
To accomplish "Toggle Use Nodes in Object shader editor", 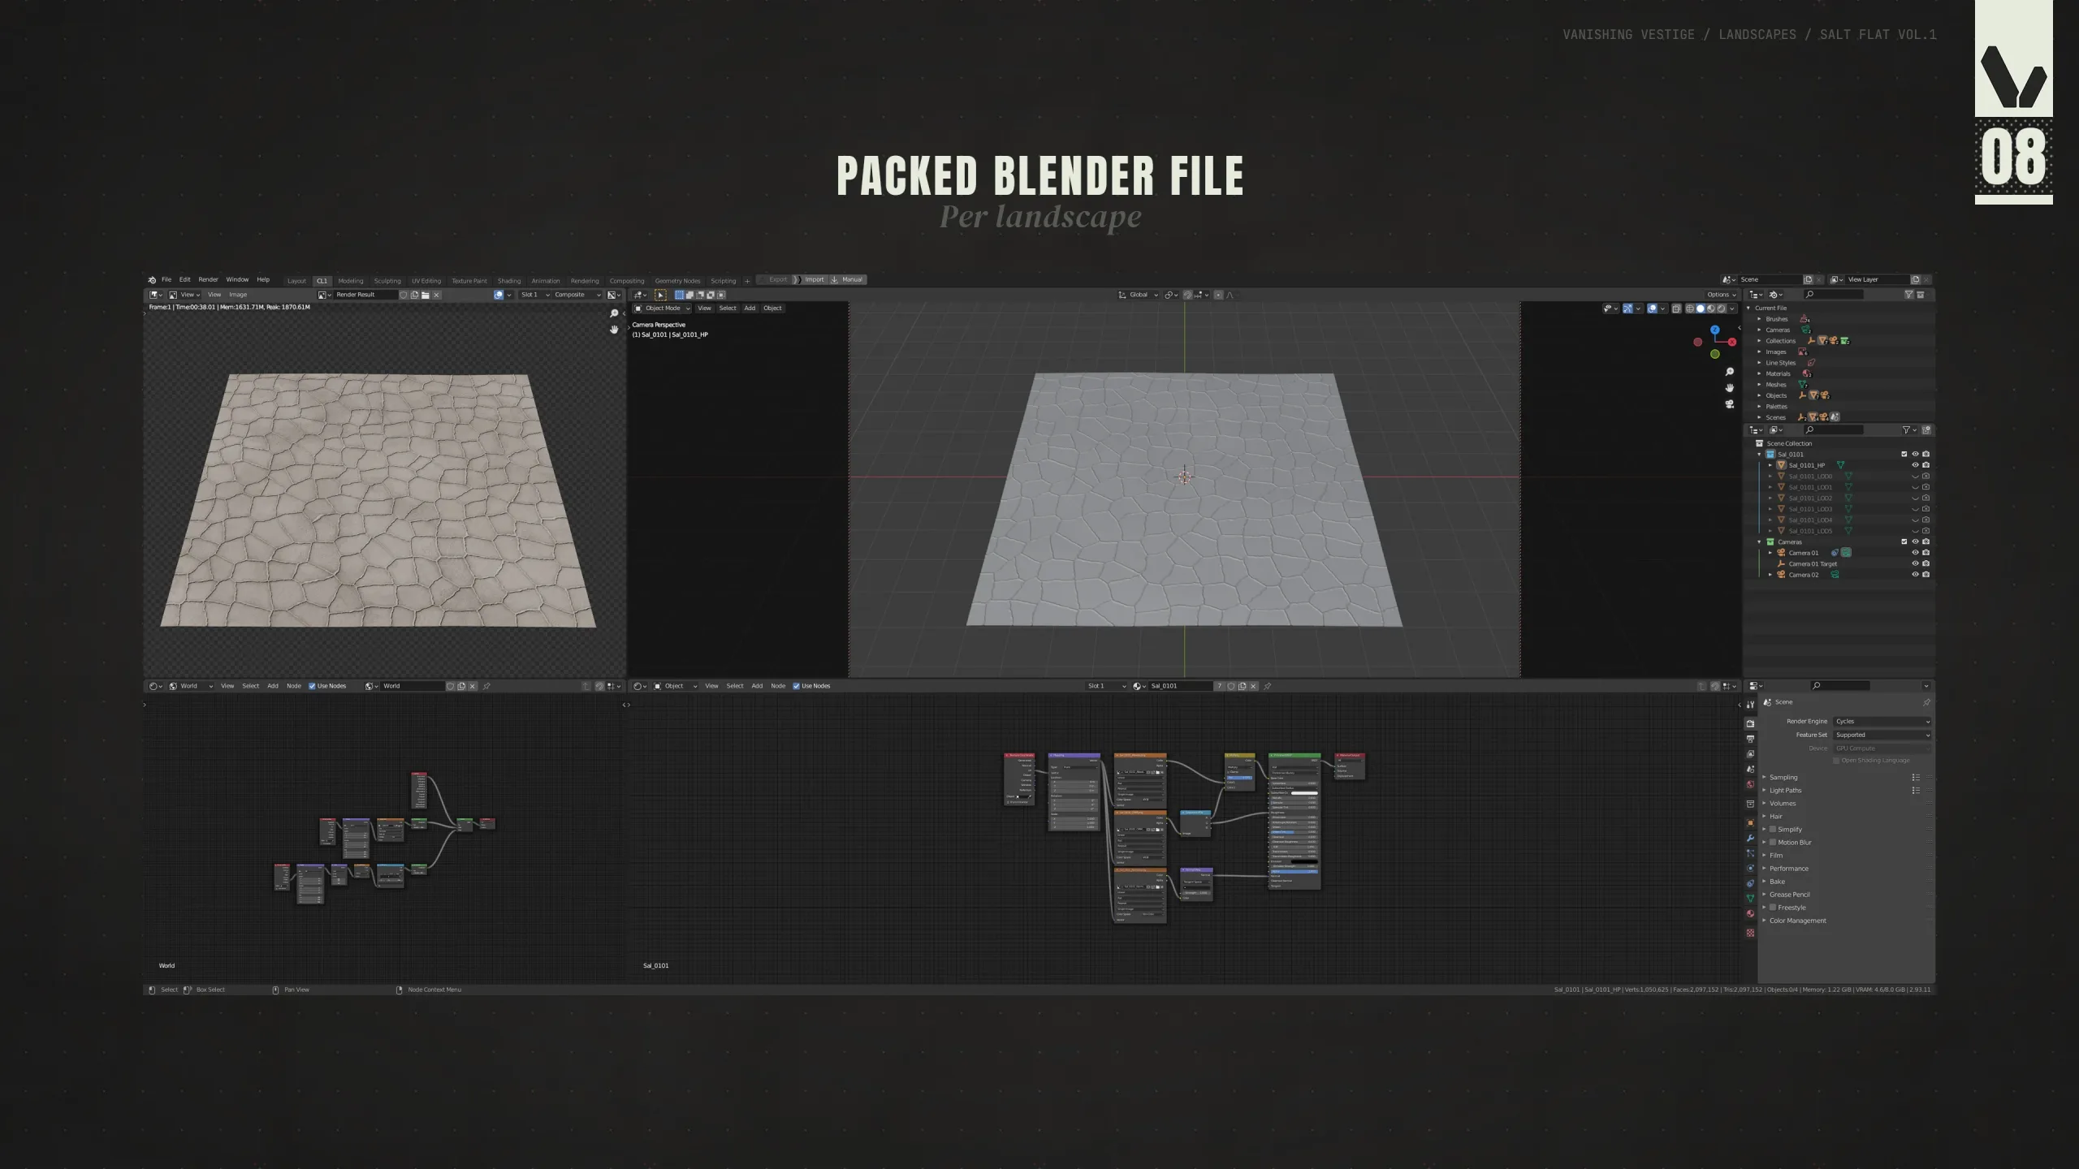I will coord(796,687).
